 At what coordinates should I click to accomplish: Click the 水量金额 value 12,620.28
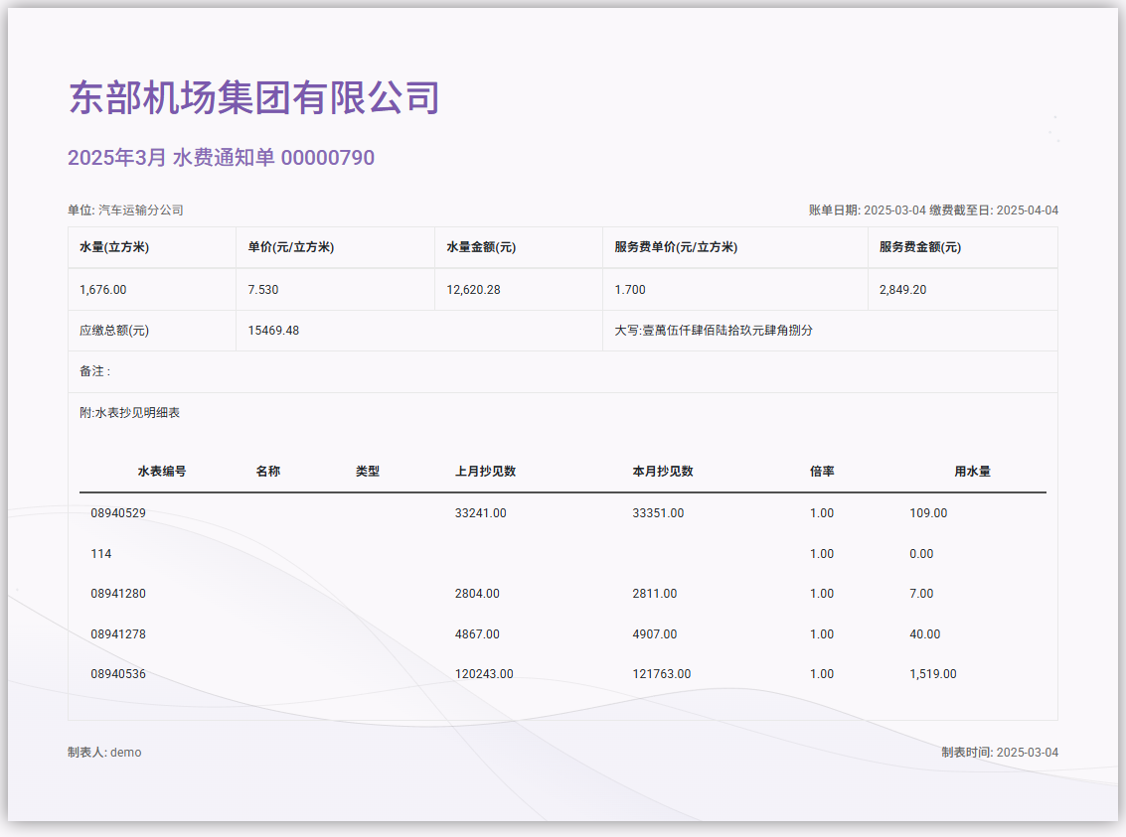pos(473,290)
